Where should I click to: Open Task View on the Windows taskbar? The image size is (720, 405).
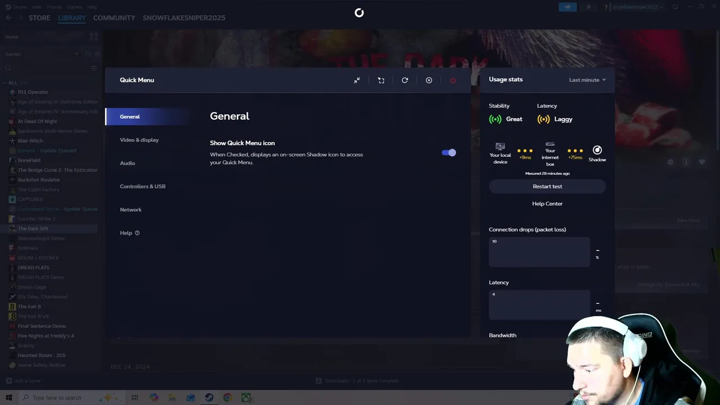(135, 398)
